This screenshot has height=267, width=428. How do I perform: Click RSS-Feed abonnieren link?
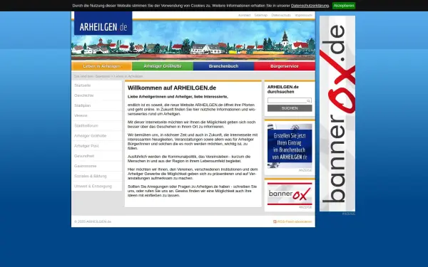tap(295, 221)
